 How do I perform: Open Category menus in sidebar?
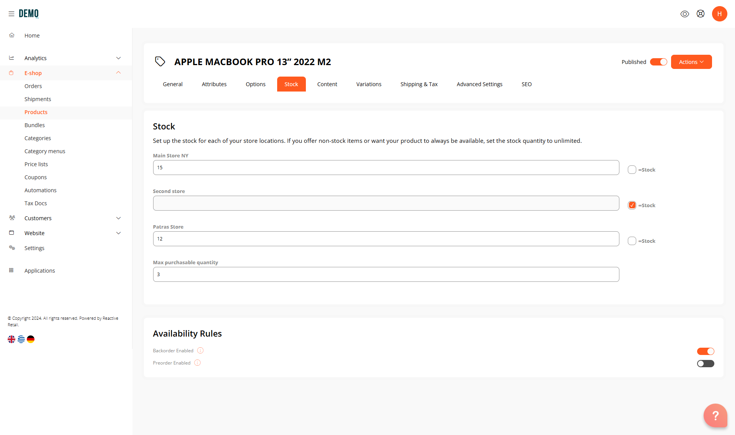pos(45,151)
